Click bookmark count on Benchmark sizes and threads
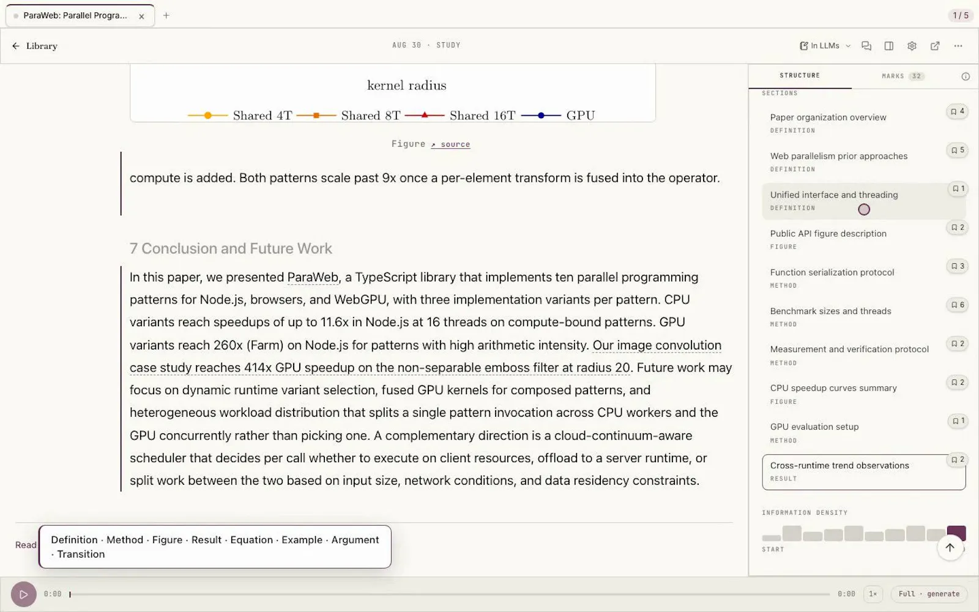 coord(957,305)
